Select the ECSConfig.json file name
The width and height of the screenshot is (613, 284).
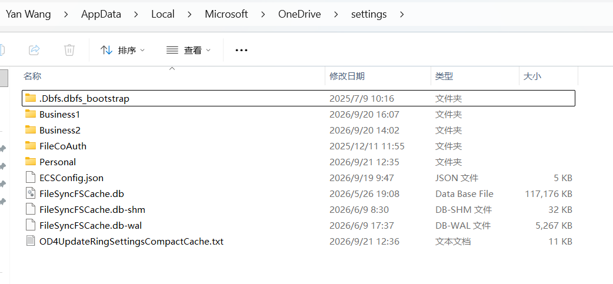(72, 178)
